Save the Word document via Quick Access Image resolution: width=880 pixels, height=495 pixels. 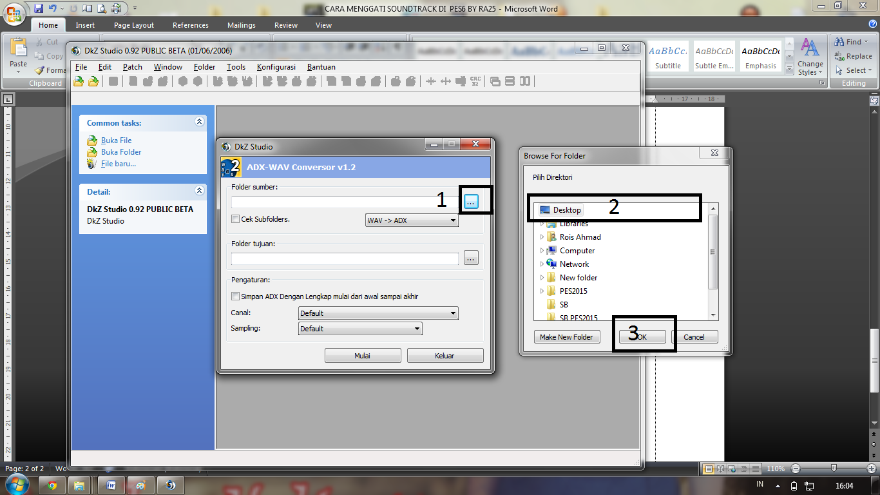pos(39,8)
